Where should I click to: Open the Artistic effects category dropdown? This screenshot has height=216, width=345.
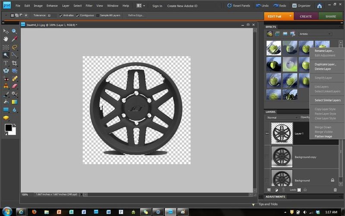(315, 34)
